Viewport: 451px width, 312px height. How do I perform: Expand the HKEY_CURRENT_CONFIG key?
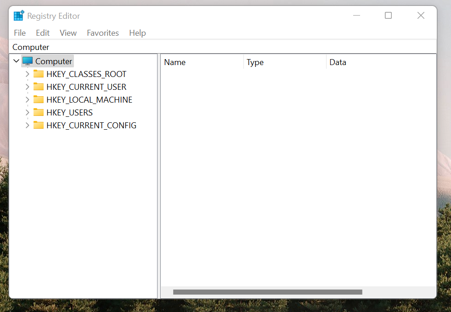click(27, 126)
